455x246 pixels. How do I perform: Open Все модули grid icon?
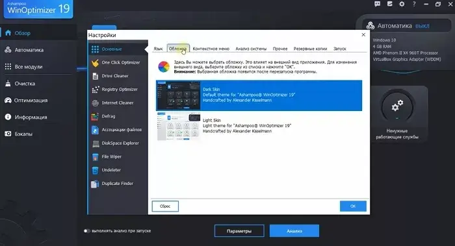pos(8,67)
